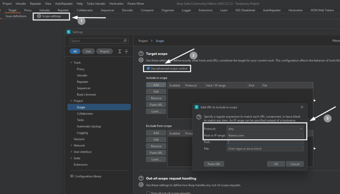Screen dimensions: 340x194
Task: Expand the Network tree section
Action: (x=71, y=146)
